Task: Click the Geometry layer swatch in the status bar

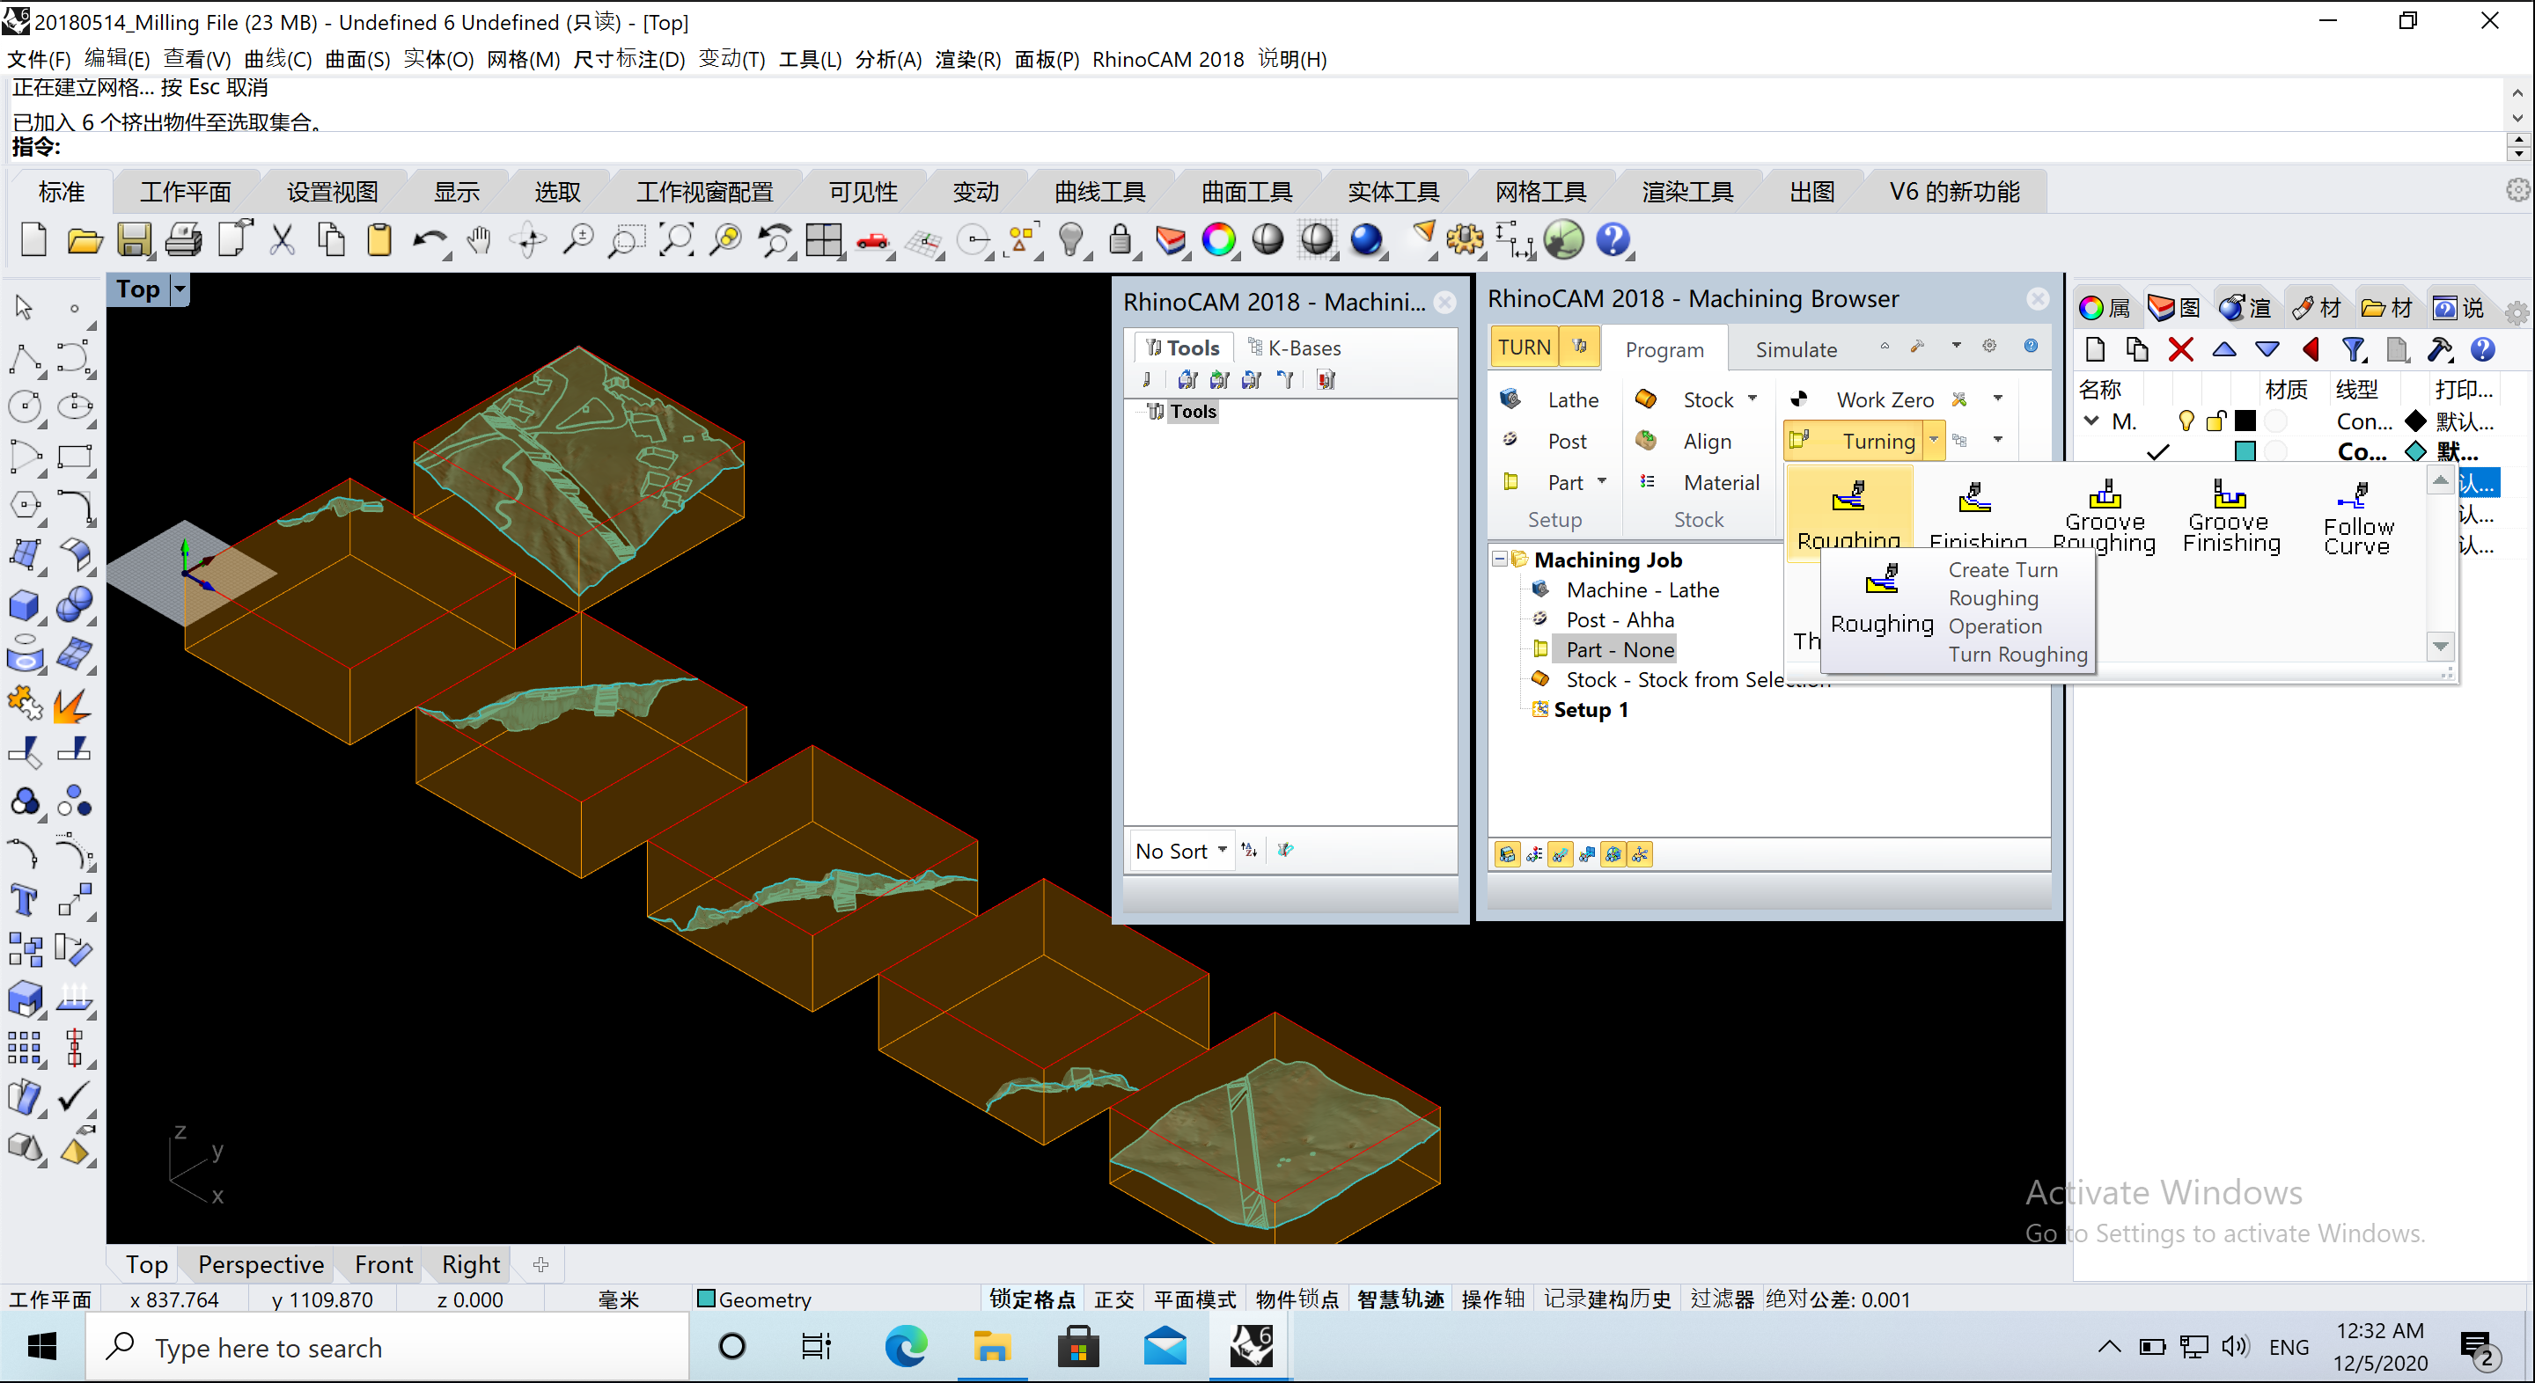Action: pos(706,1299)
